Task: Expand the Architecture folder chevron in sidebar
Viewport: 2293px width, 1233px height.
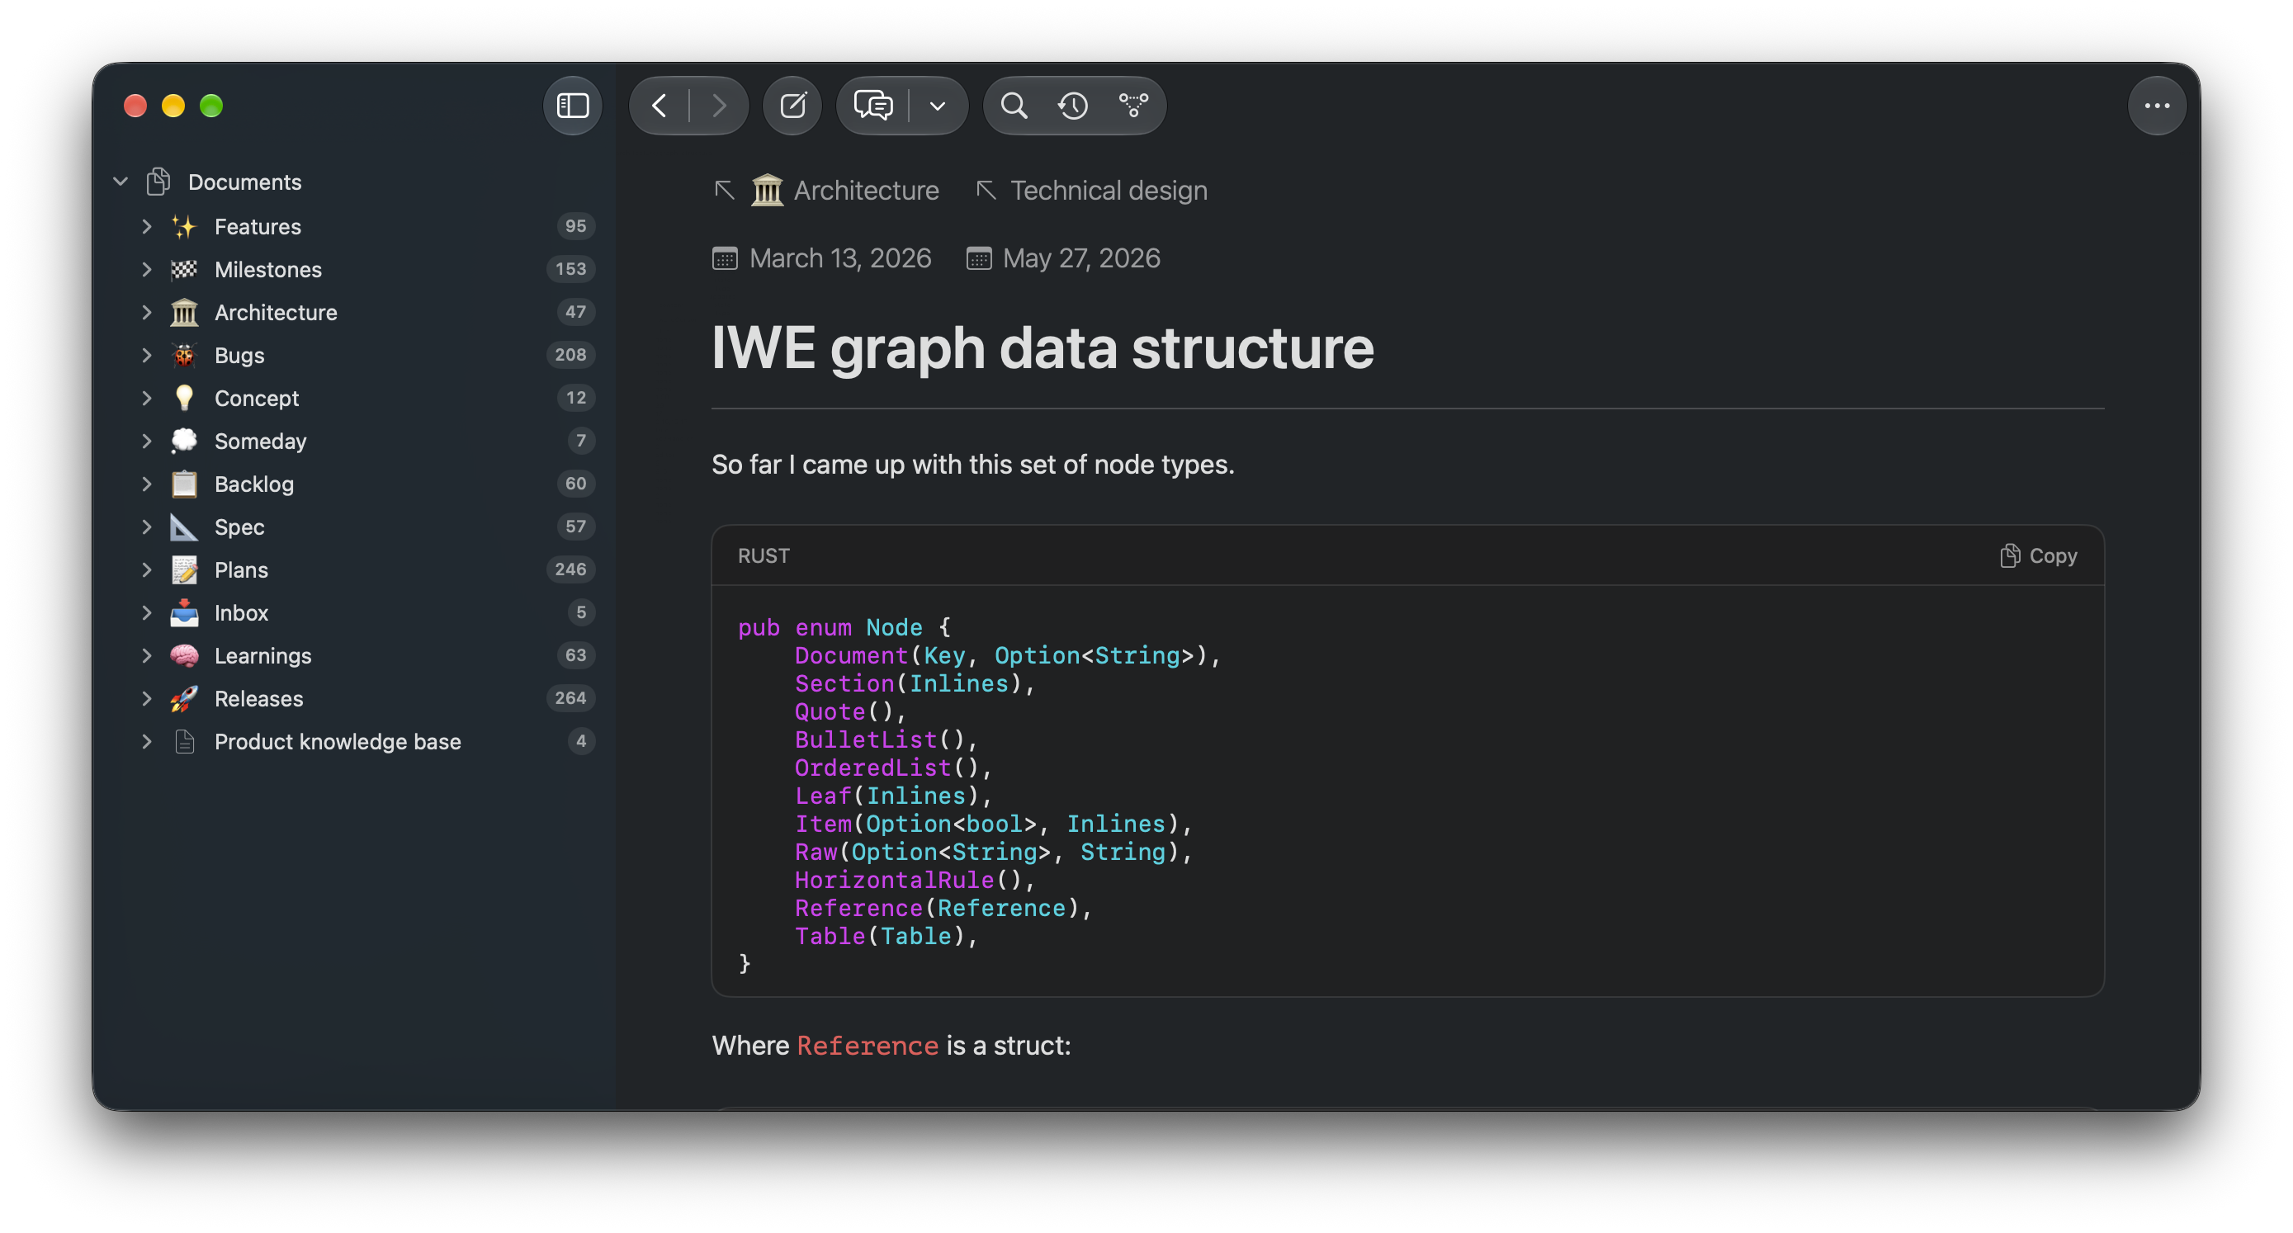Action: click(147, 312)
